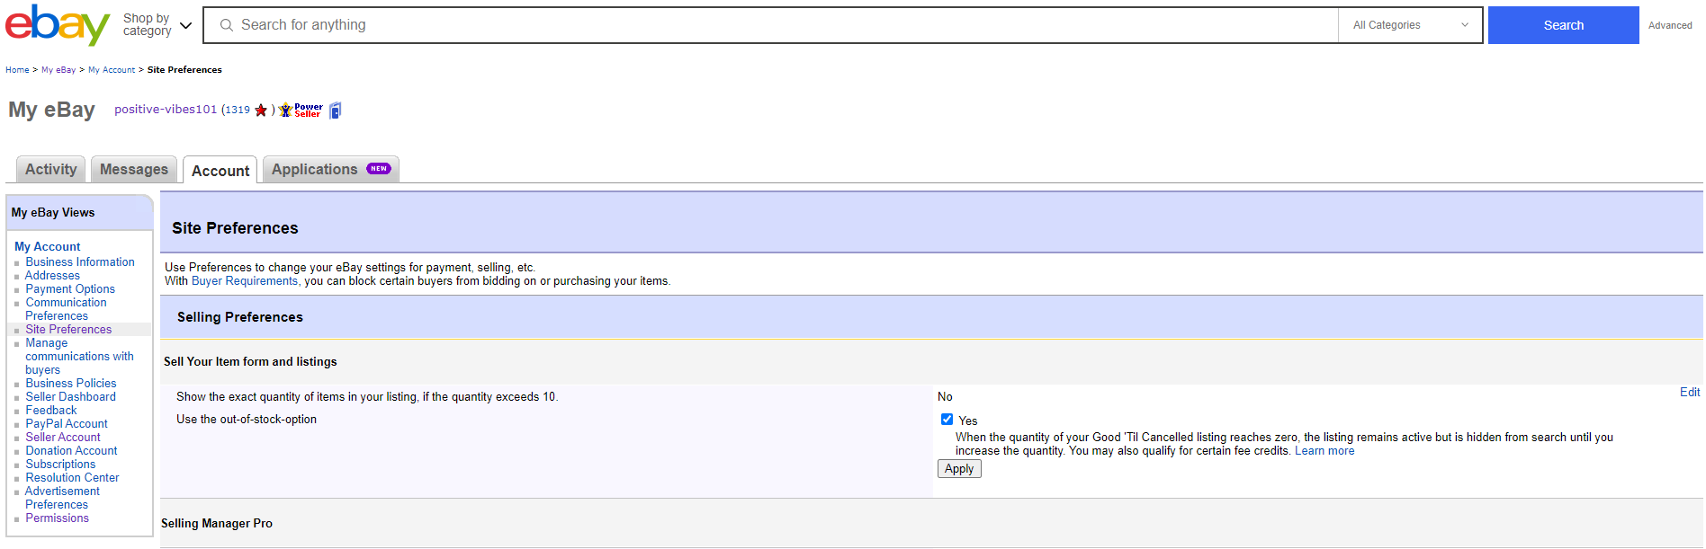The image size is (1706, 549).
Task: Open Manage communications with buyers
Action: (x=79, y=357)
